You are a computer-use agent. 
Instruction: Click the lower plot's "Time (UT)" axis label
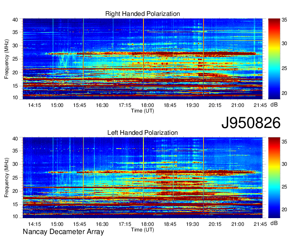[143, 230]
